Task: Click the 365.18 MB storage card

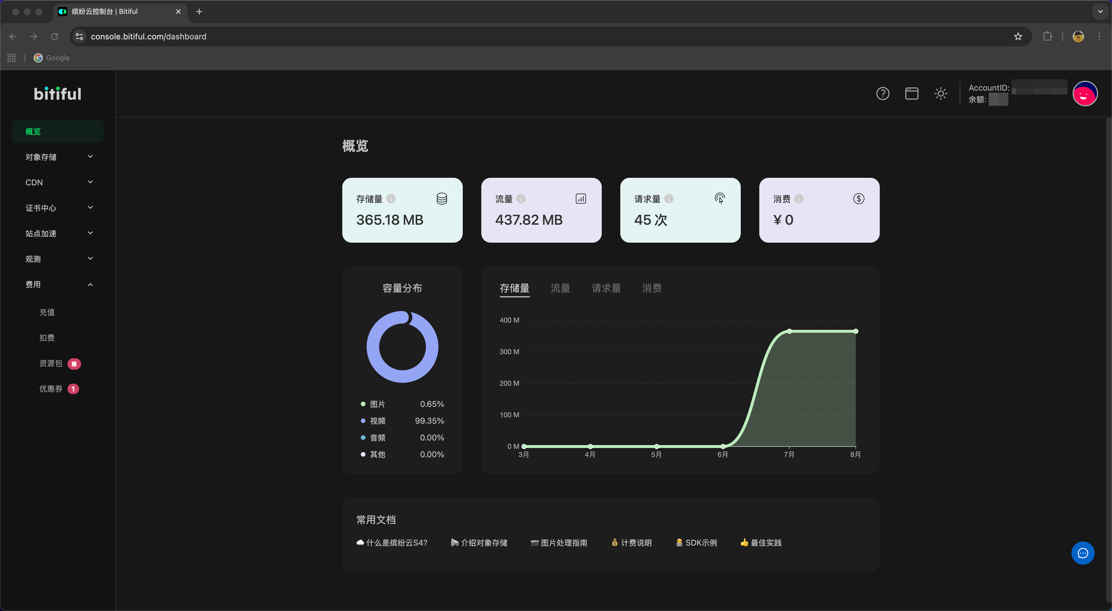Action: (402, 210)
